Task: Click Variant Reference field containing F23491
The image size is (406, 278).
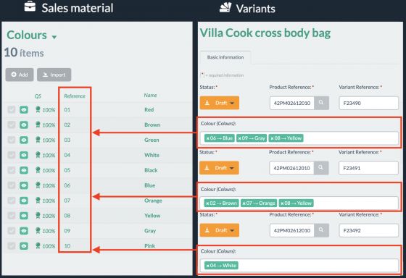Action: 368,168
